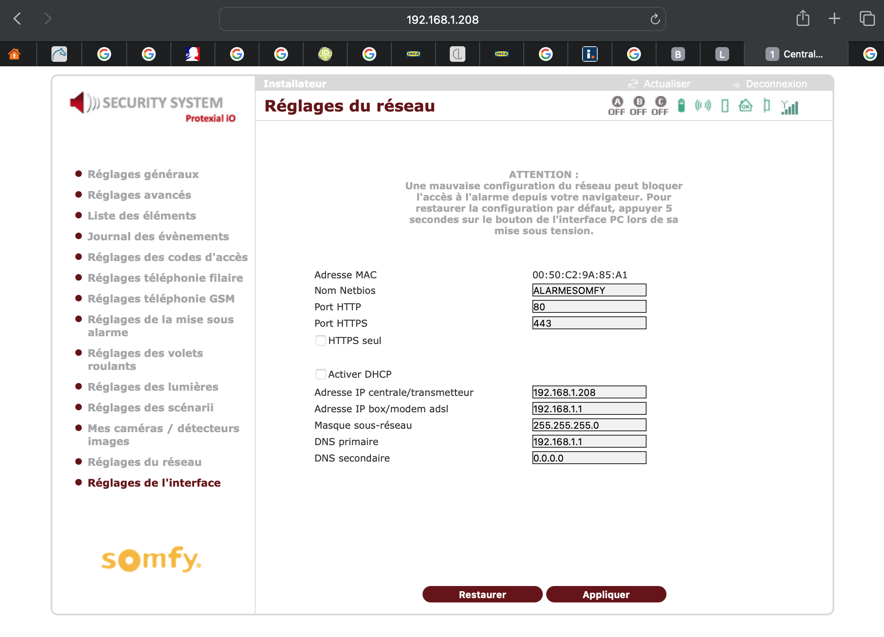The image size is (884, 637).
Task: Click the DNS secondaire input field
Action: pyautogui.click(x=589, y=458)
